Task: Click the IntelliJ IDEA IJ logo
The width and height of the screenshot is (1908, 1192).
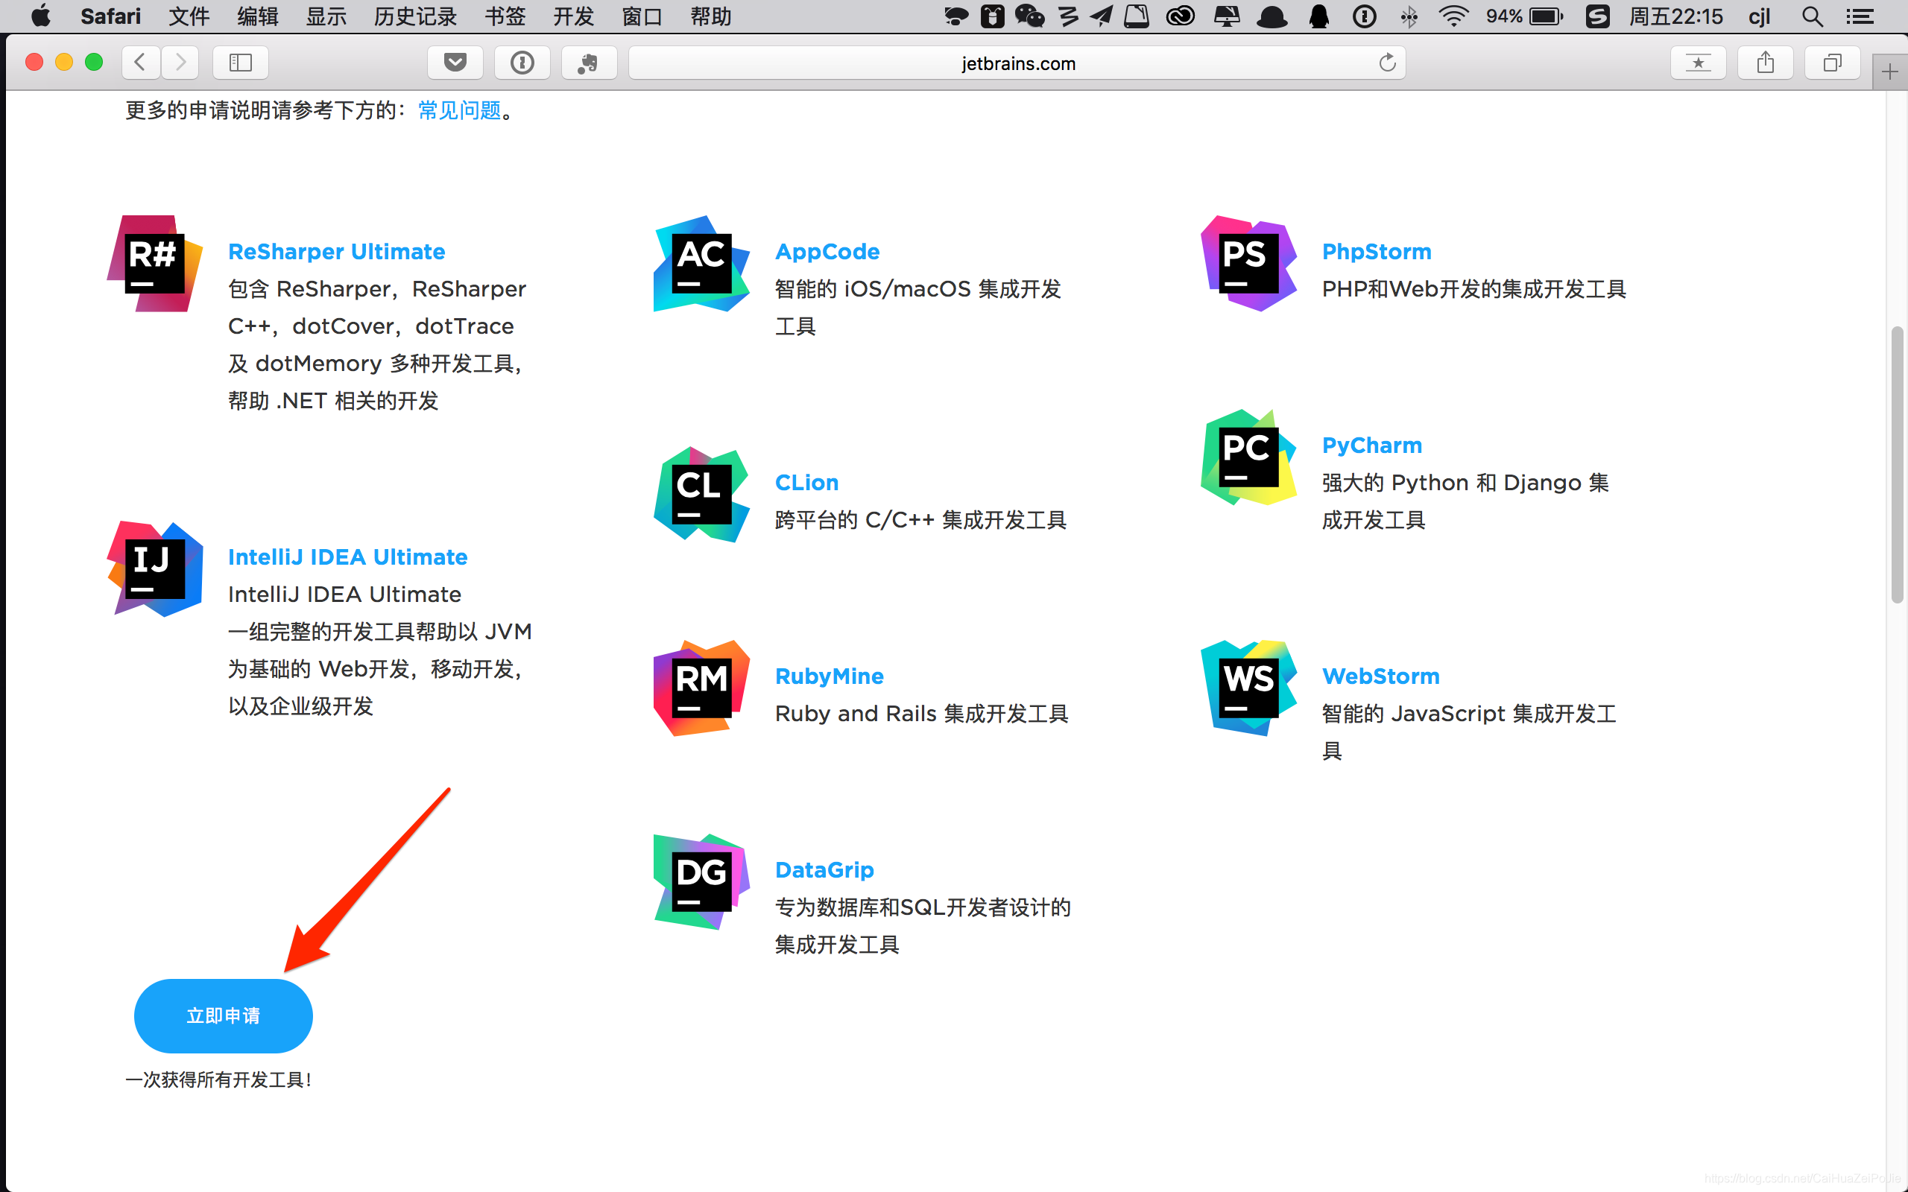Action: [x=154, y=568]
